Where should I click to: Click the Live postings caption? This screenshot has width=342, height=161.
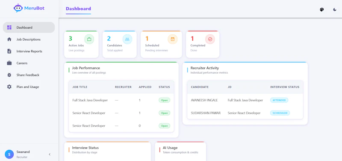(x=77, y=51)
